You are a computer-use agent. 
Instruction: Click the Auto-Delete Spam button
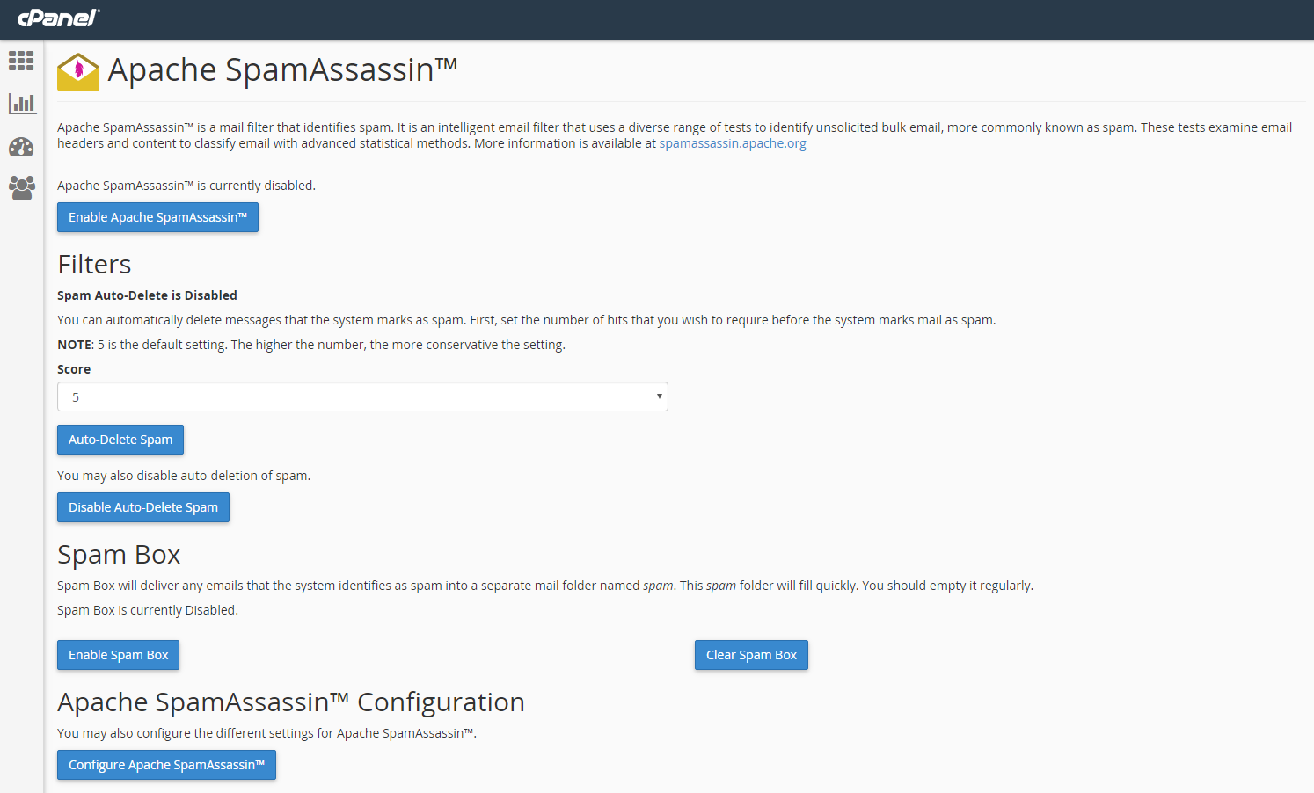(120, 439)
